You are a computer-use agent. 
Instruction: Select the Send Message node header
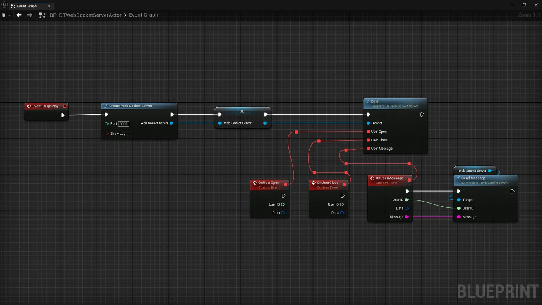tap(485, 180)
